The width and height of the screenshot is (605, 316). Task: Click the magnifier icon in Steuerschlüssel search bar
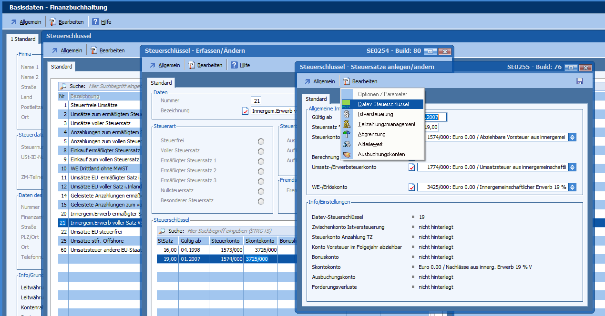[162, 231]
